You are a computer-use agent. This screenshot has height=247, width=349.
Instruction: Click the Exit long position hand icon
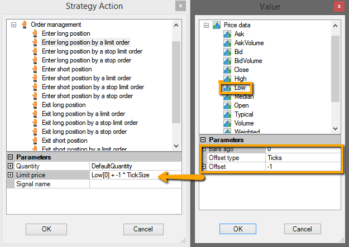coord(35,105)
